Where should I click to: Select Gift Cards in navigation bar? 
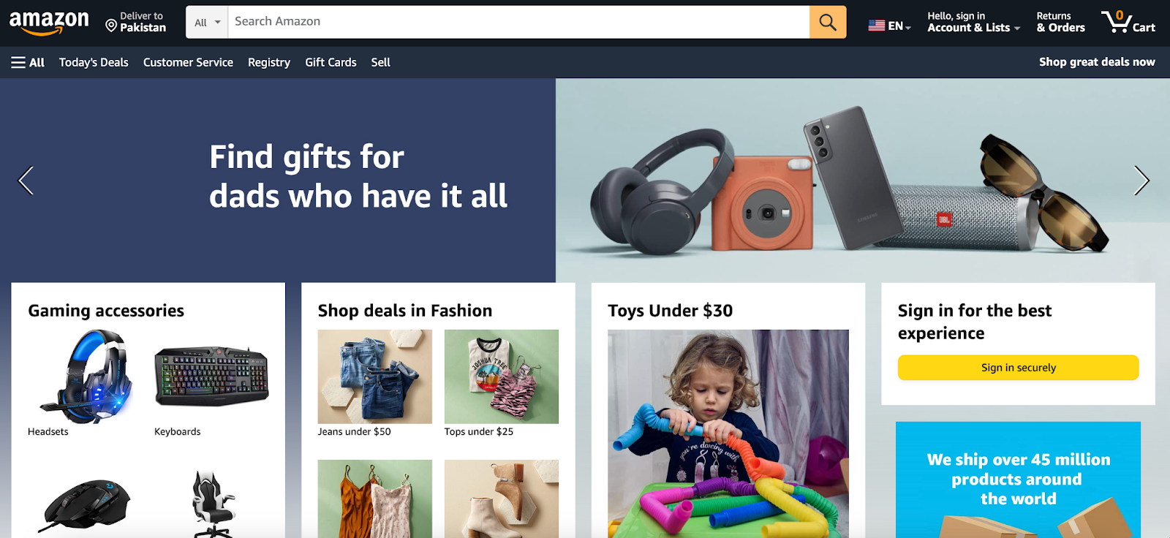point(331,62)
